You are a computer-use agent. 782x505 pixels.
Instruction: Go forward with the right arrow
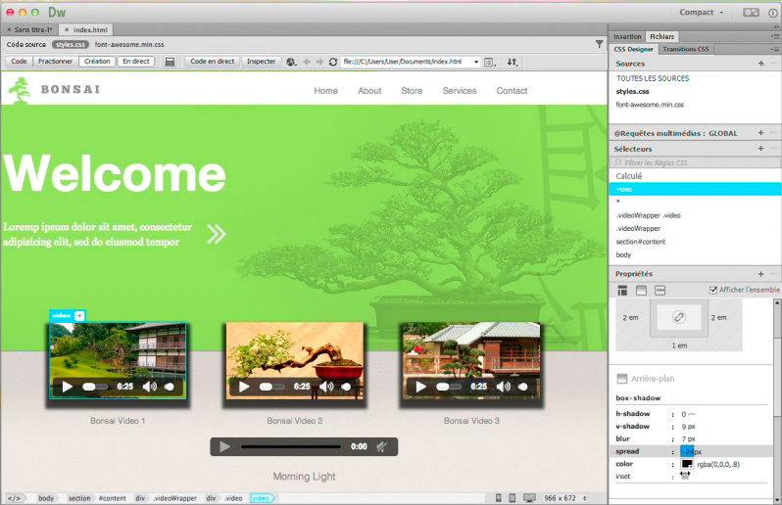(x=319, y=62)
